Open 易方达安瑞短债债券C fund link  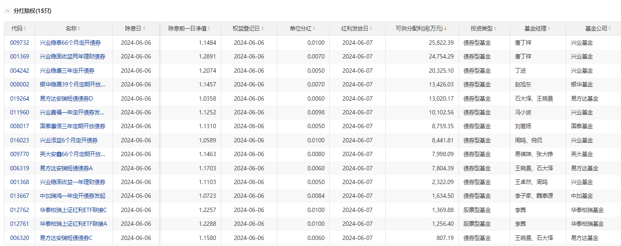pos(66,238)
